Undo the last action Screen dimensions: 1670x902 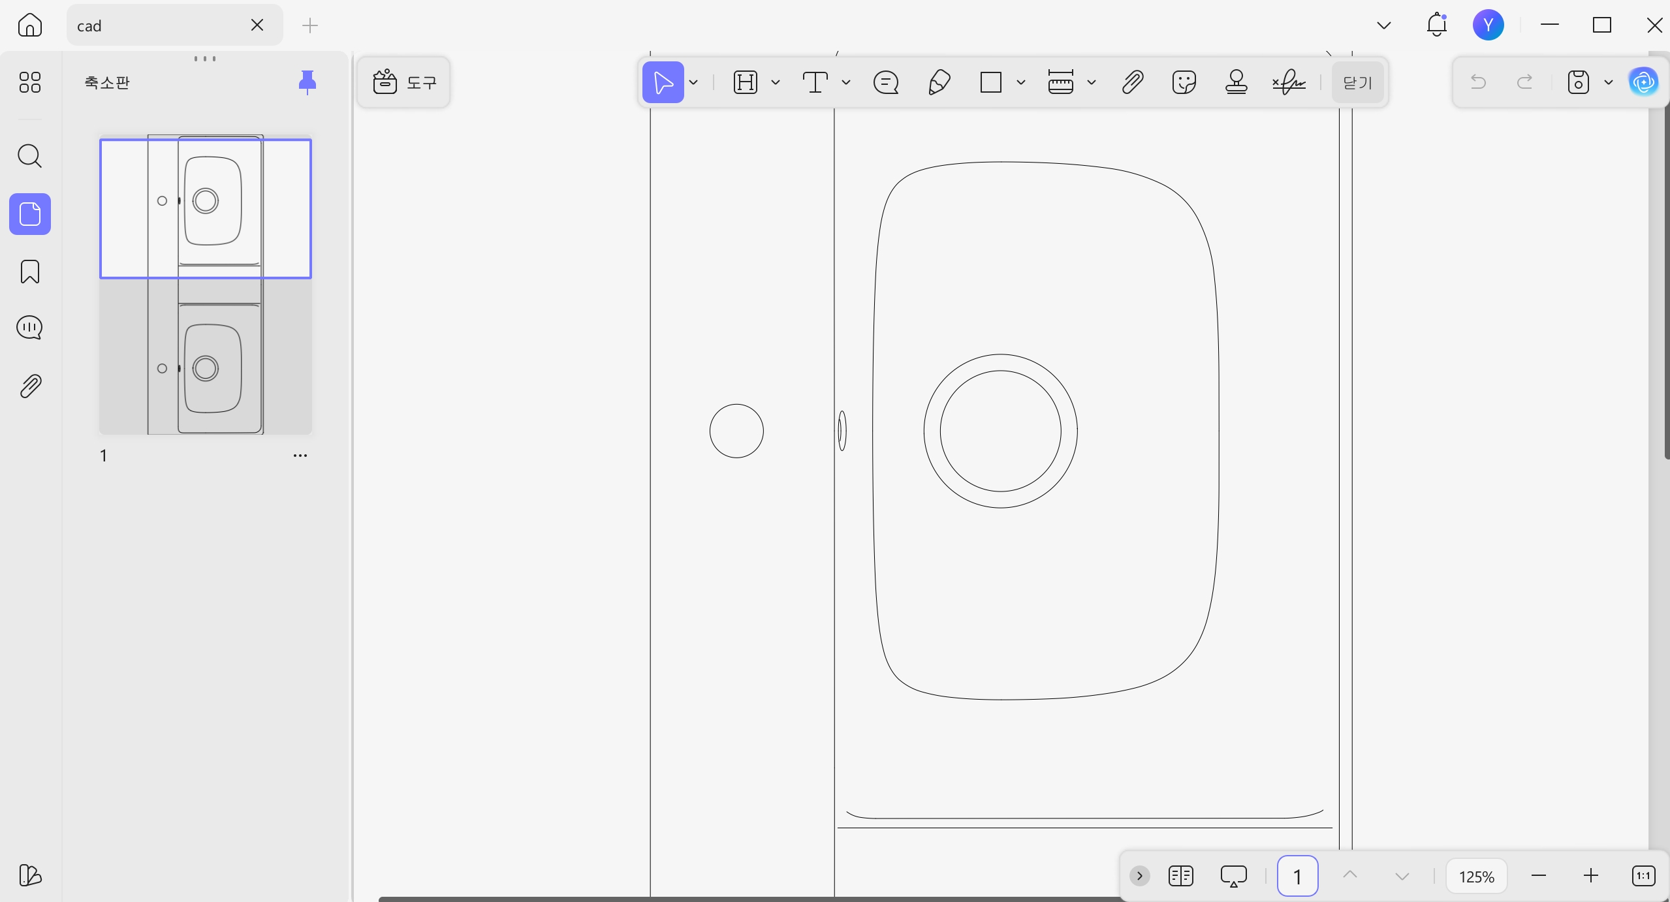[x=1478, y=82]
